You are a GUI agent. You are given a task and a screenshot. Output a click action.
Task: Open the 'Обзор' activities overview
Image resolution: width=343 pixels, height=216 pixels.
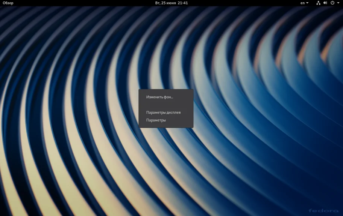(x=8, y=3)
